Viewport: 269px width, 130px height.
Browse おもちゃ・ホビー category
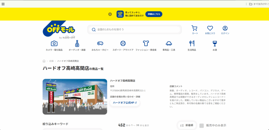pos(100,46)
